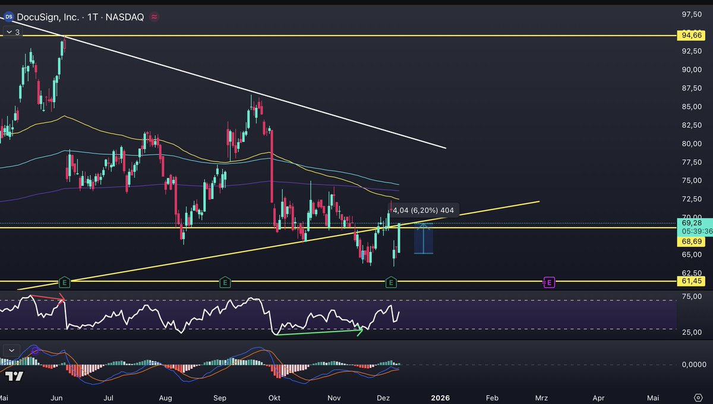Click the measurement label 4,04 (6,20%) 404
The image size is (713, 404).
coord(423,210)
